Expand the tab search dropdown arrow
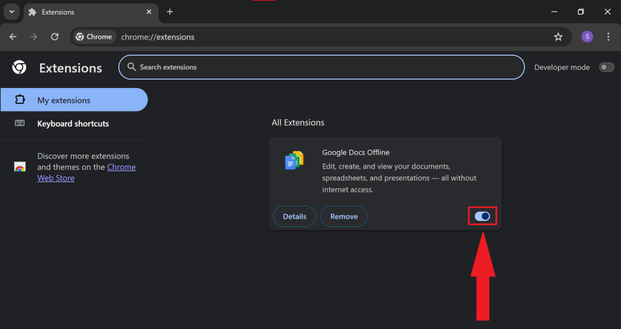Screen dimensions: 621x329 [x=11, y=12]
